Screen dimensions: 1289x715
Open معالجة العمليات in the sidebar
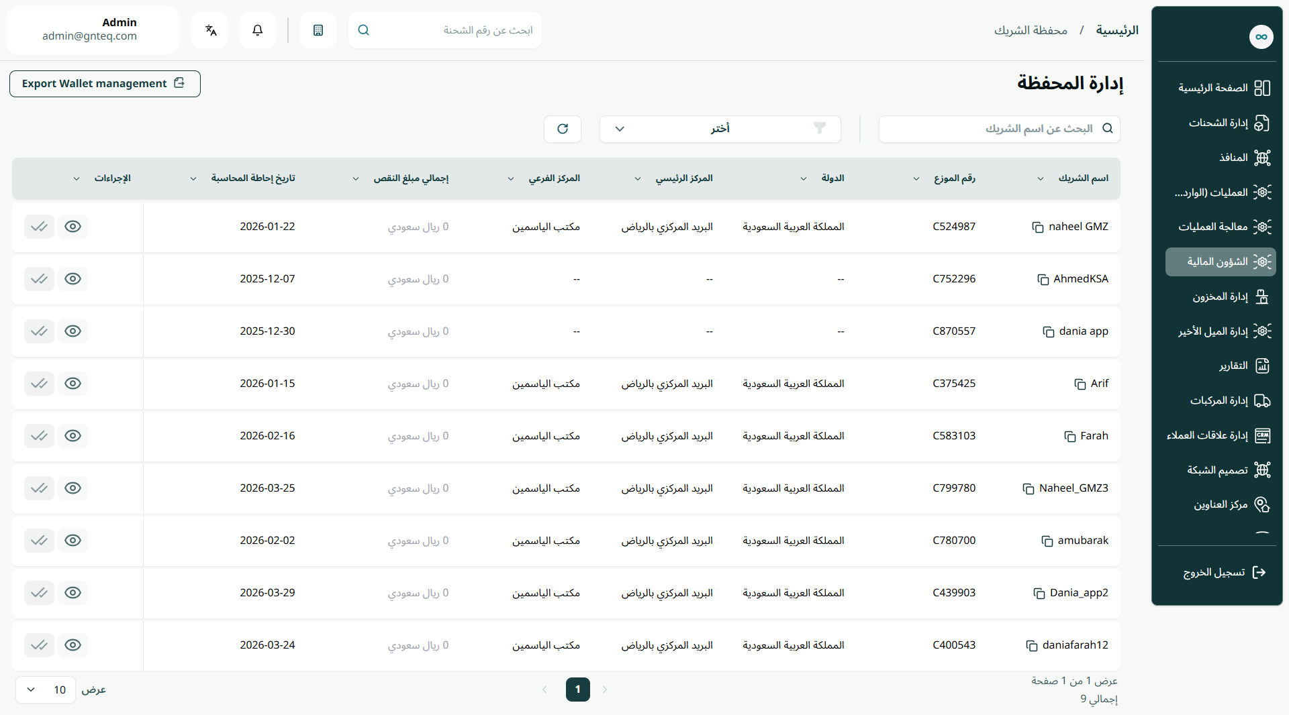[x=1221, y=227]
